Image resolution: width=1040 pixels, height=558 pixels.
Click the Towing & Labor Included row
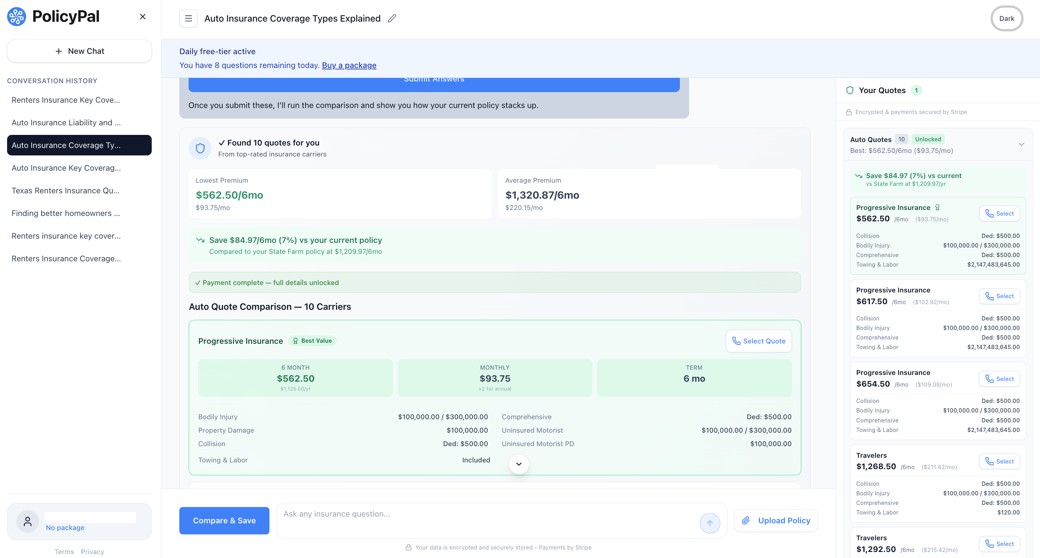(344, 460)
